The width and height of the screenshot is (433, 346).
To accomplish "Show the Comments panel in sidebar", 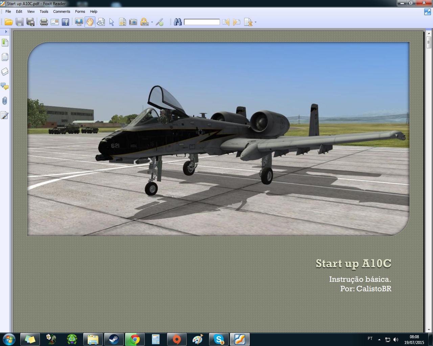I will [x=5, y=86].
